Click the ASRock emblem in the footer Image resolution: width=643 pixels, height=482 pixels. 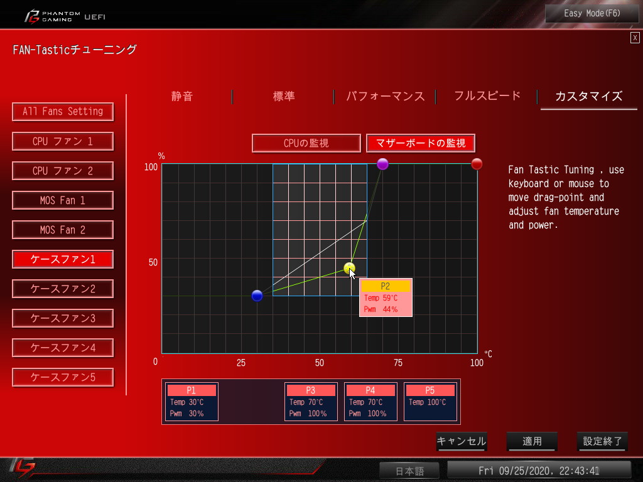click(22, 468)
